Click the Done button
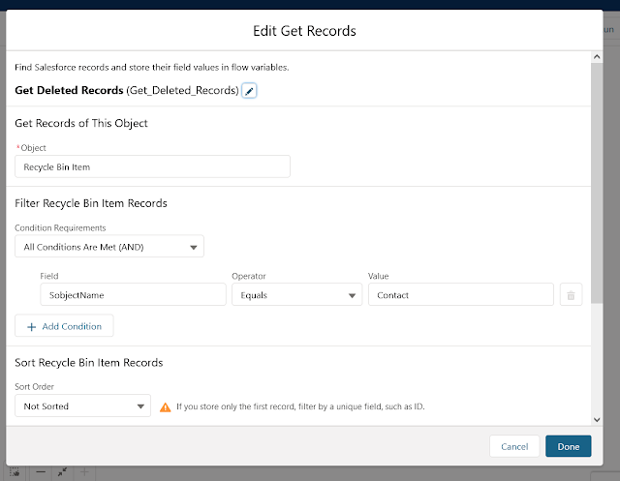The height and width of the screenshot is (481, 620). [569, 446]
